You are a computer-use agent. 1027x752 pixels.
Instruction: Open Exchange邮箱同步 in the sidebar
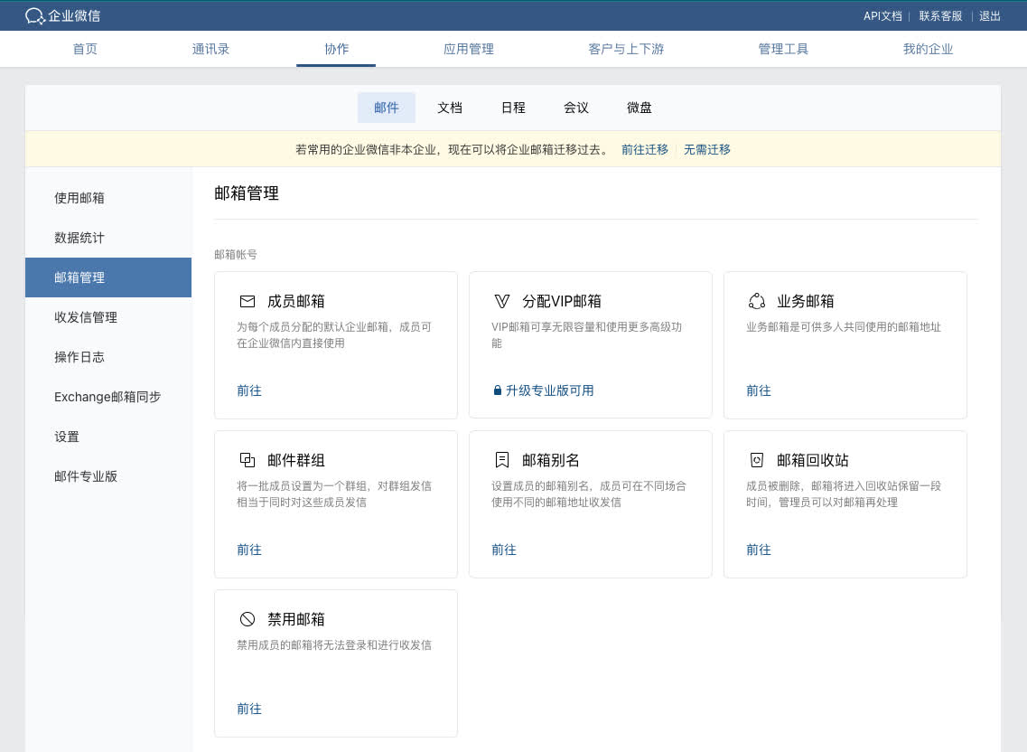pyautogui.click(x=107, y=397)
